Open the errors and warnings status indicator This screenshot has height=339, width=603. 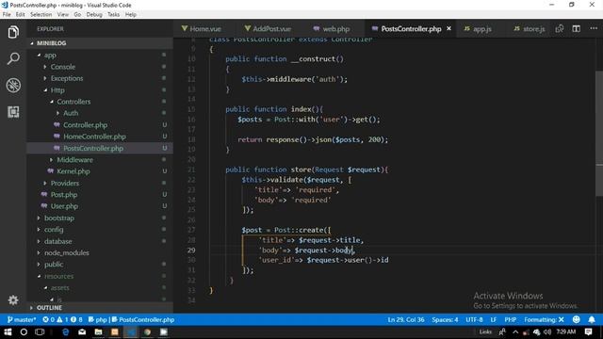pyautogui.click(x=62, y=319)
